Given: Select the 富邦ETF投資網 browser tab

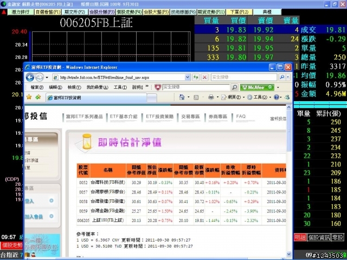Looking at the screenshot, I should click(x=96, y=97).
